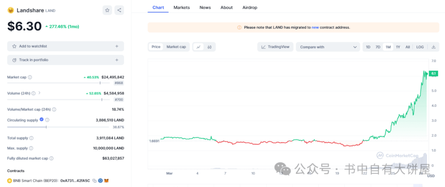Open the About tab
445x187 pixels.
tap(227, 8)
